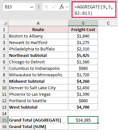
Task: Select column A header
Action: (x=38, y=23)
